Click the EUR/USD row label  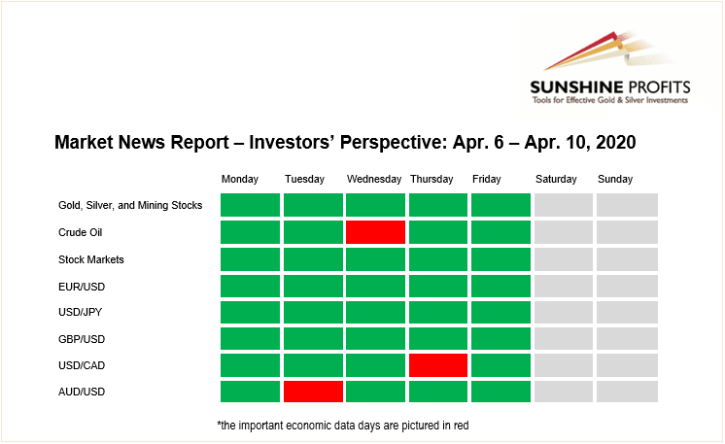pyautogui.click(x=82, y=287)
